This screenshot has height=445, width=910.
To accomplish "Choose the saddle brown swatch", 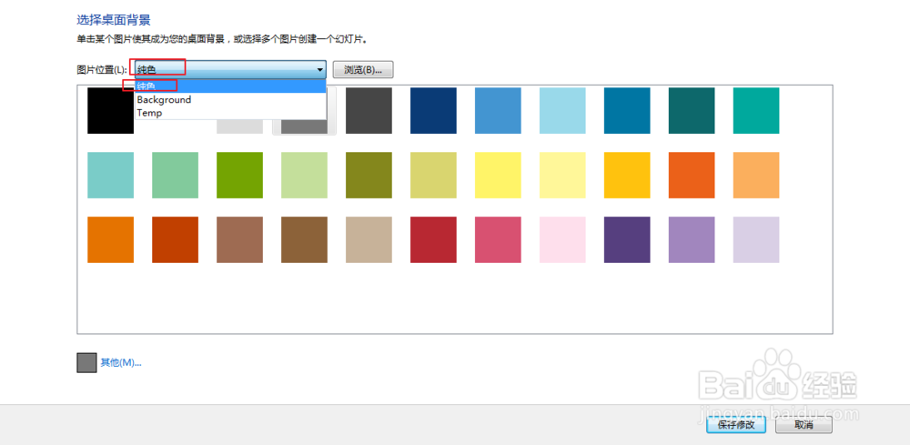I will 304,239.
